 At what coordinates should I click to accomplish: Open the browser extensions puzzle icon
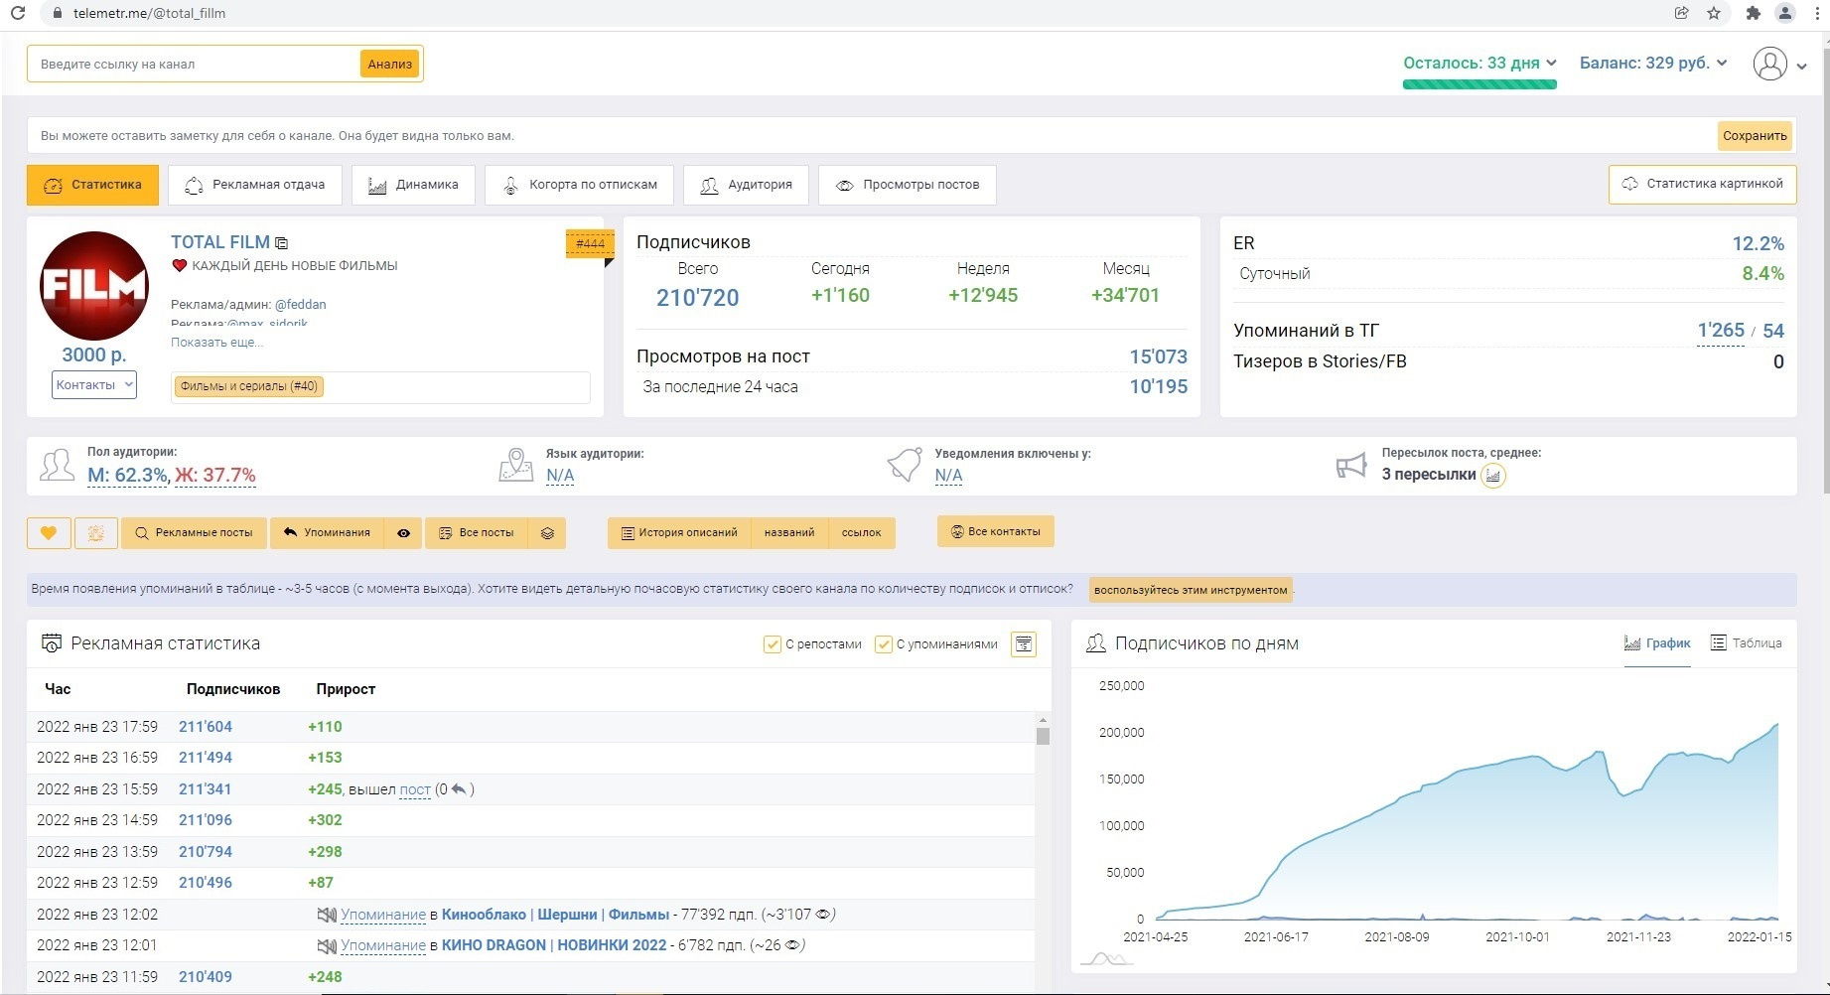pyautogui.click(x=1753, y=13)
